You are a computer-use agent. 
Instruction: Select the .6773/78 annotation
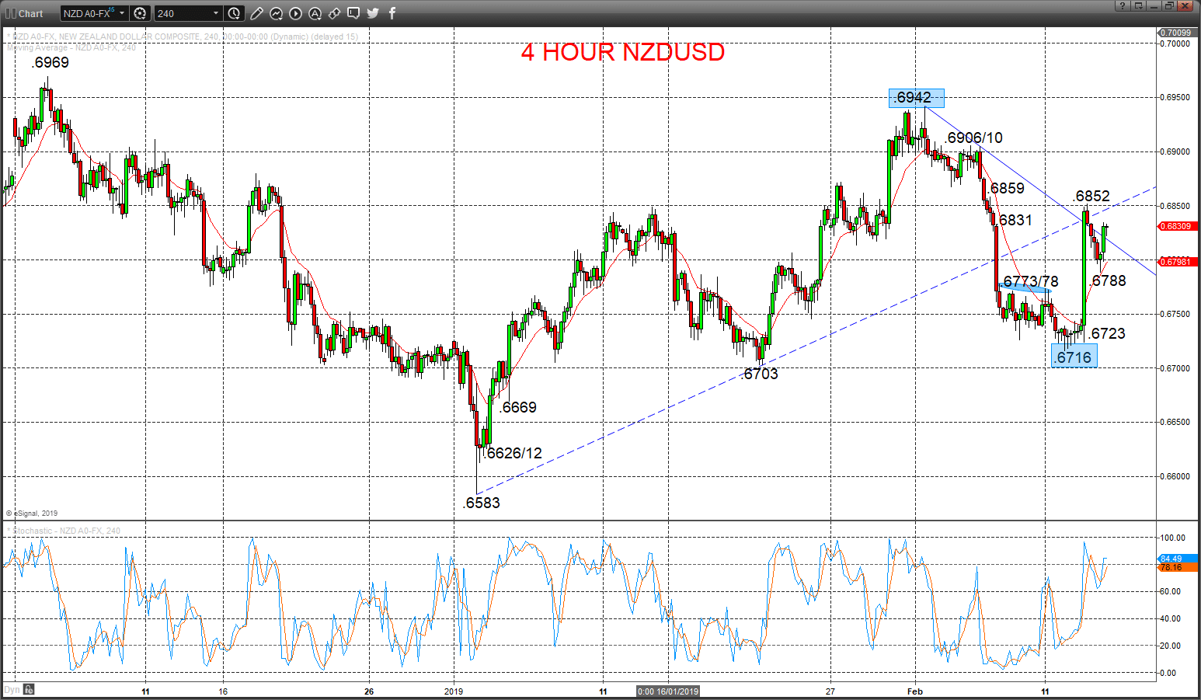click(1030, 281)
